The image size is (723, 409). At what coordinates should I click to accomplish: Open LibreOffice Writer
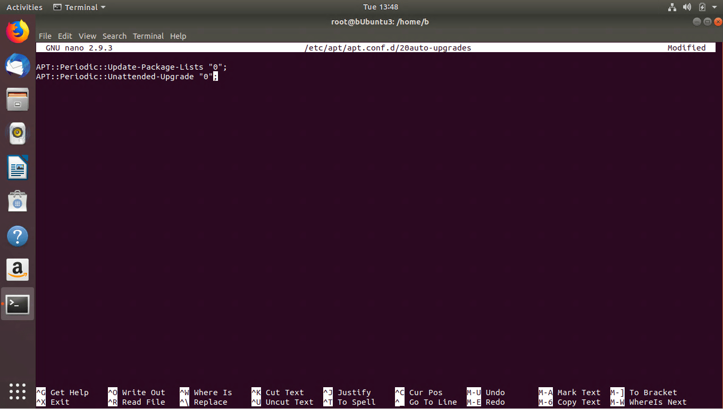[18, 168]
